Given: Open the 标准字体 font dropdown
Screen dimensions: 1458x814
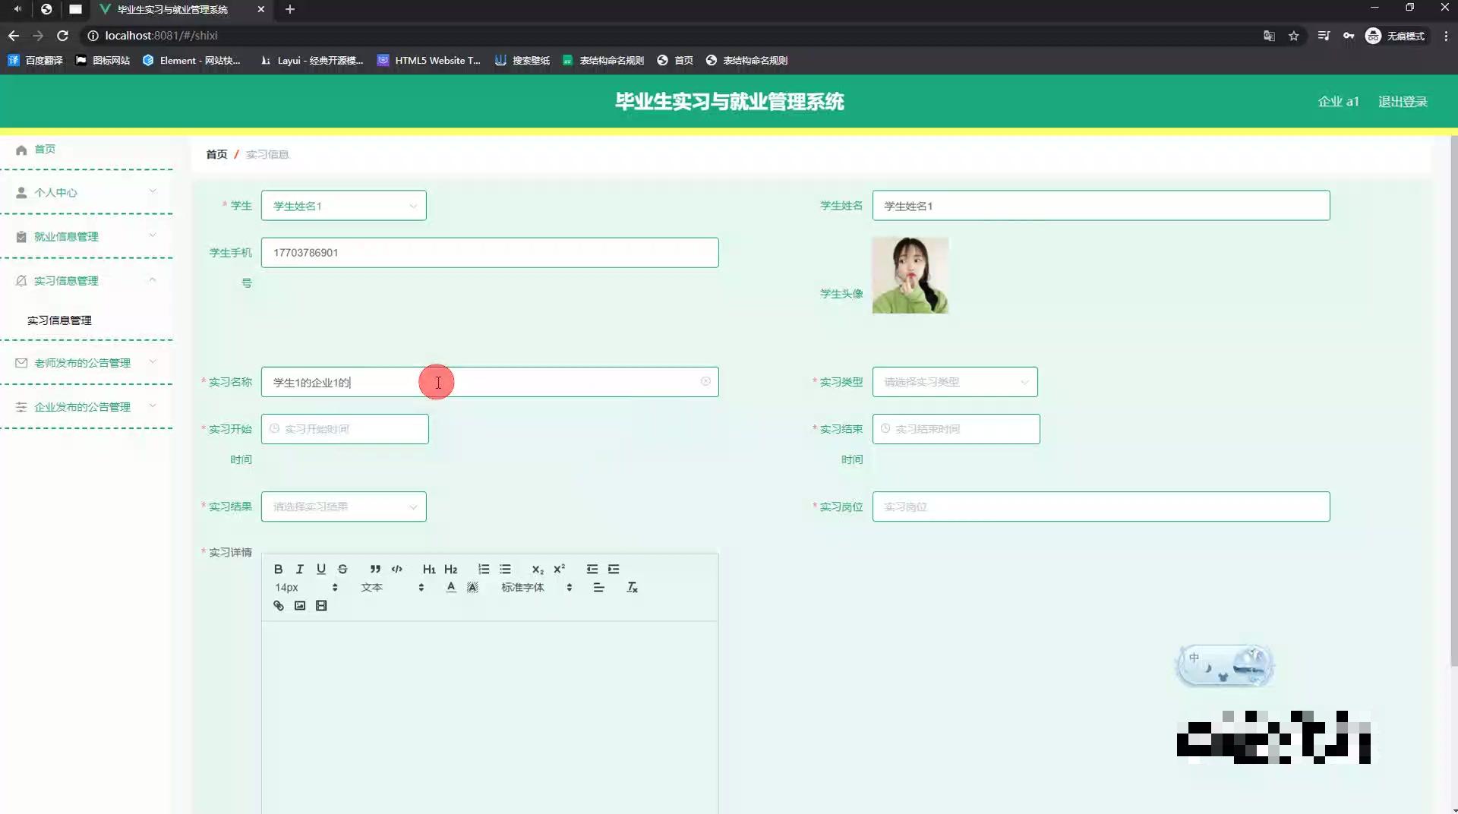Looking at the screenshot, I should coord(536,587).
